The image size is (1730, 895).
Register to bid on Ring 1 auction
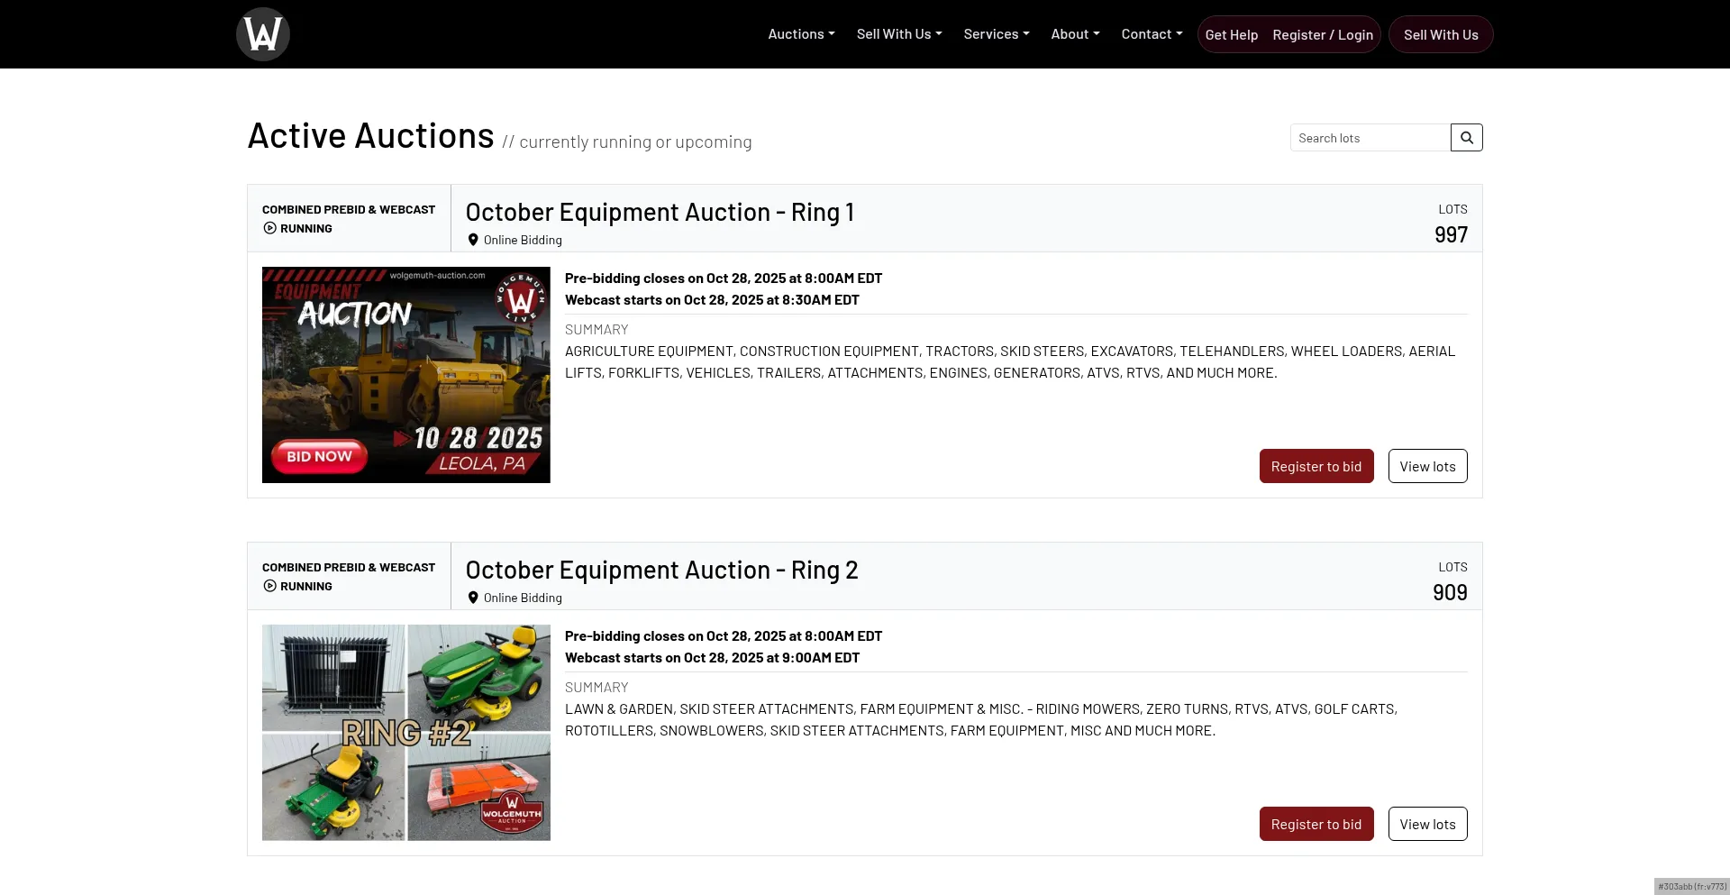[1316, 466]
